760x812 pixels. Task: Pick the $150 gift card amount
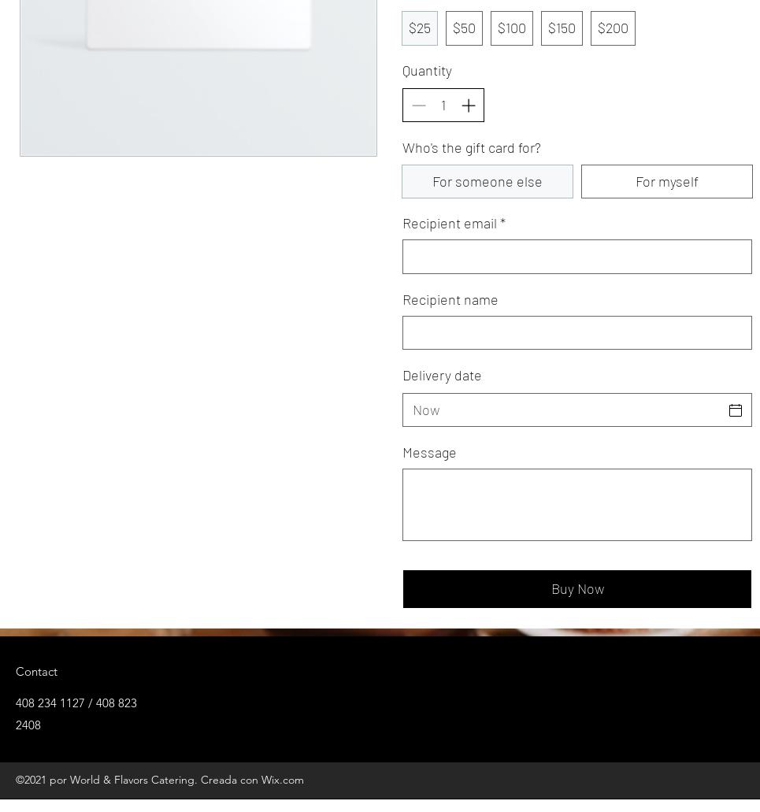562,28
